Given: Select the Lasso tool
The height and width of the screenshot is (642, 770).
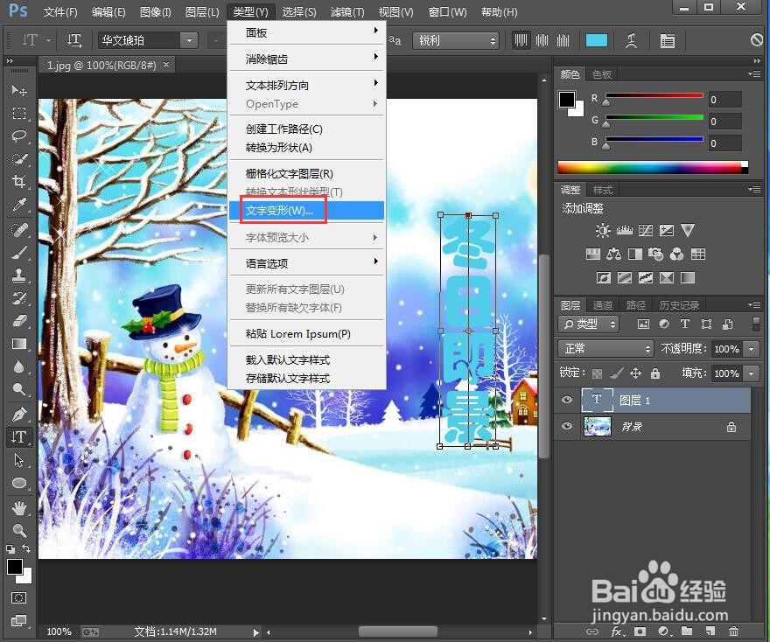Looking at the screenshot, I should [18, 136].
